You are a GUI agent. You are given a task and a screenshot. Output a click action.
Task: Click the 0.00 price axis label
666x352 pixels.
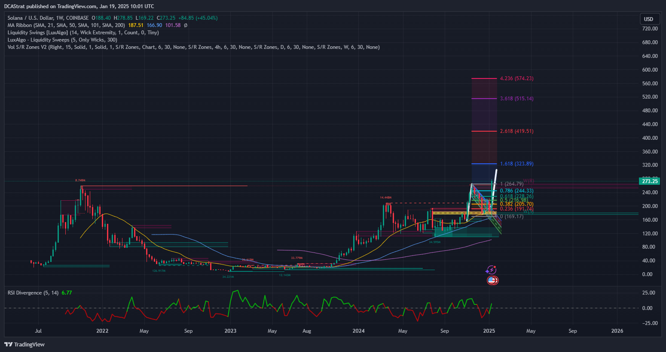(x=647, y=274)
